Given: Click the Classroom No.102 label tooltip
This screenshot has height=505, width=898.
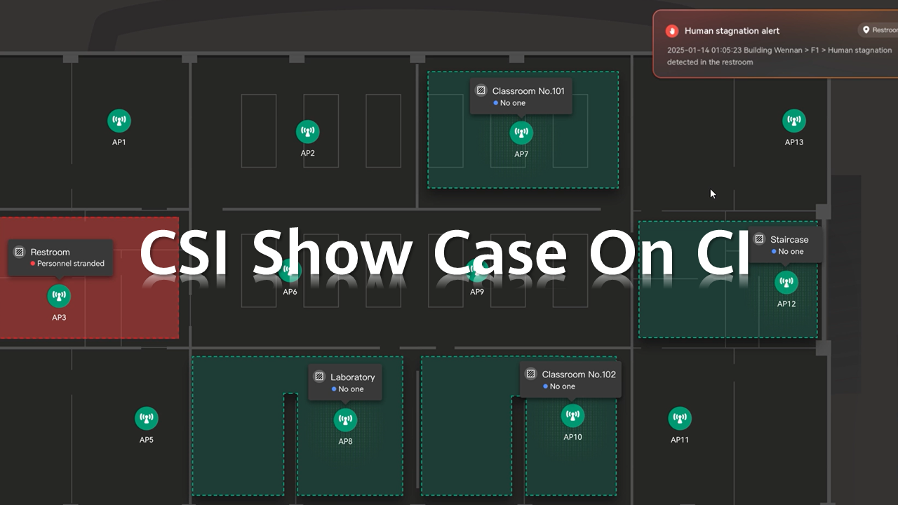Looking at the screenshot, I should point(570,379).
